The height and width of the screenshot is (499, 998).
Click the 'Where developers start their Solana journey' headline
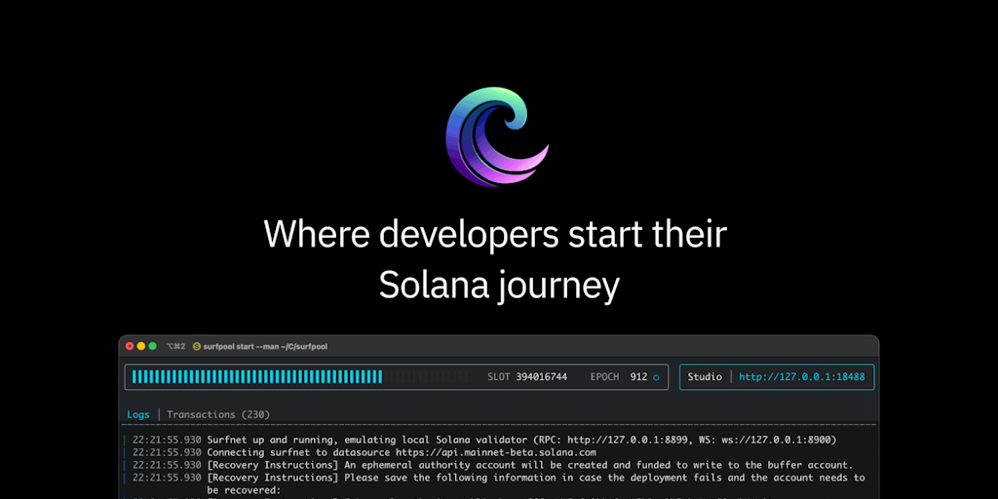(x=496, y=259)
